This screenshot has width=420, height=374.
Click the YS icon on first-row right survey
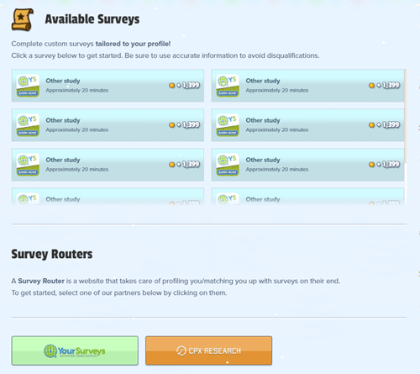click(x=228, y=86)
